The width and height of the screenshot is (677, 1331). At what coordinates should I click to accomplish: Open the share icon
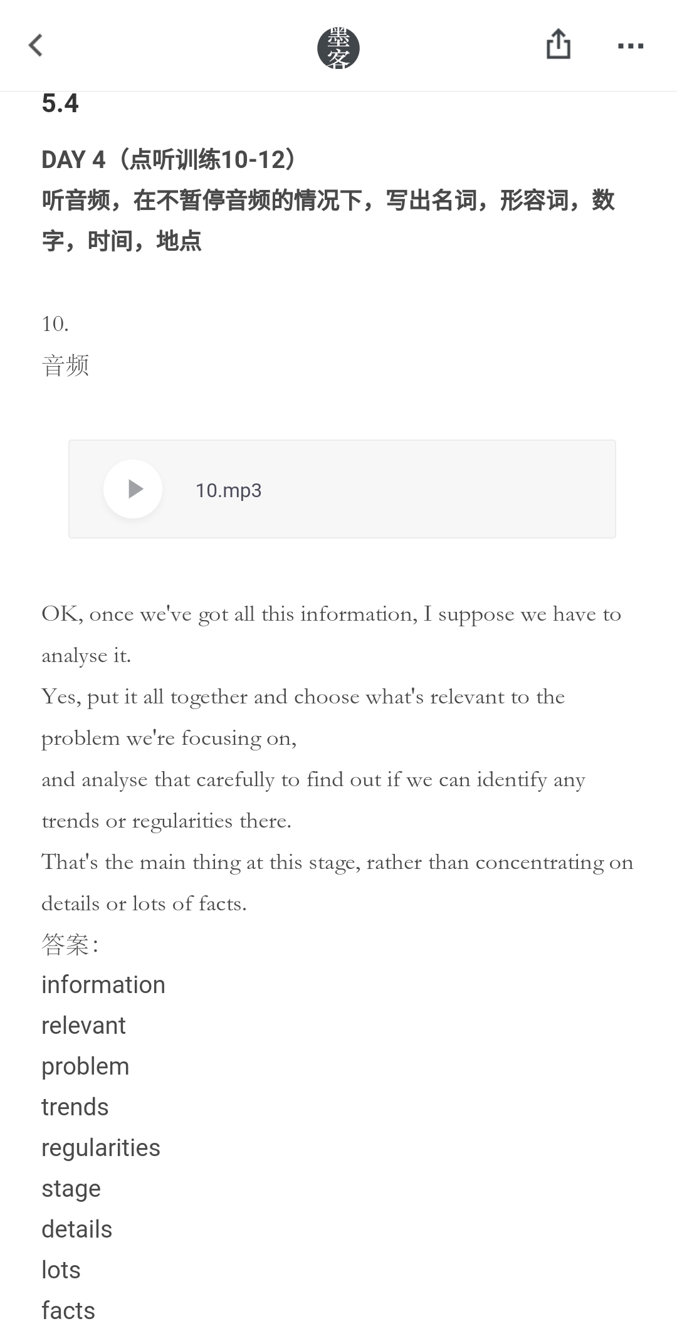[x=558, y=45]
